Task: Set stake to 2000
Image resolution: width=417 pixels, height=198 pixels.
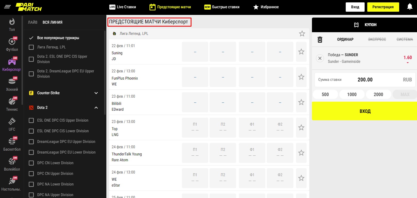Action: [378, 94]
